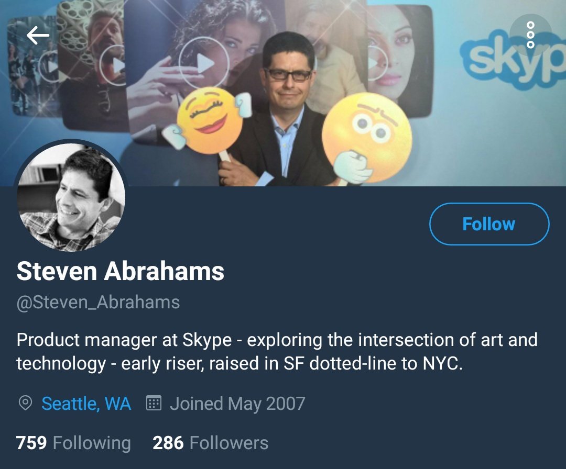Click the location pin icon

[25, 403]
